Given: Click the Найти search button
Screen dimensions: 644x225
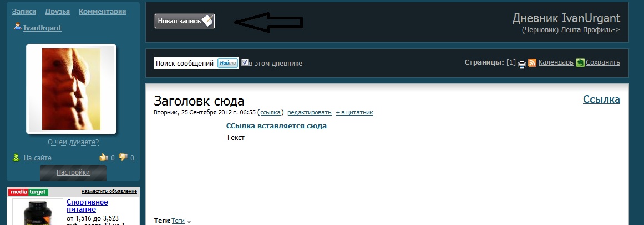Looking at the screenshot, I should 228,63.
